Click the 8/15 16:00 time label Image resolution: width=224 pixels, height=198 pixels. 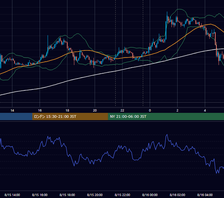click(40, 195)
